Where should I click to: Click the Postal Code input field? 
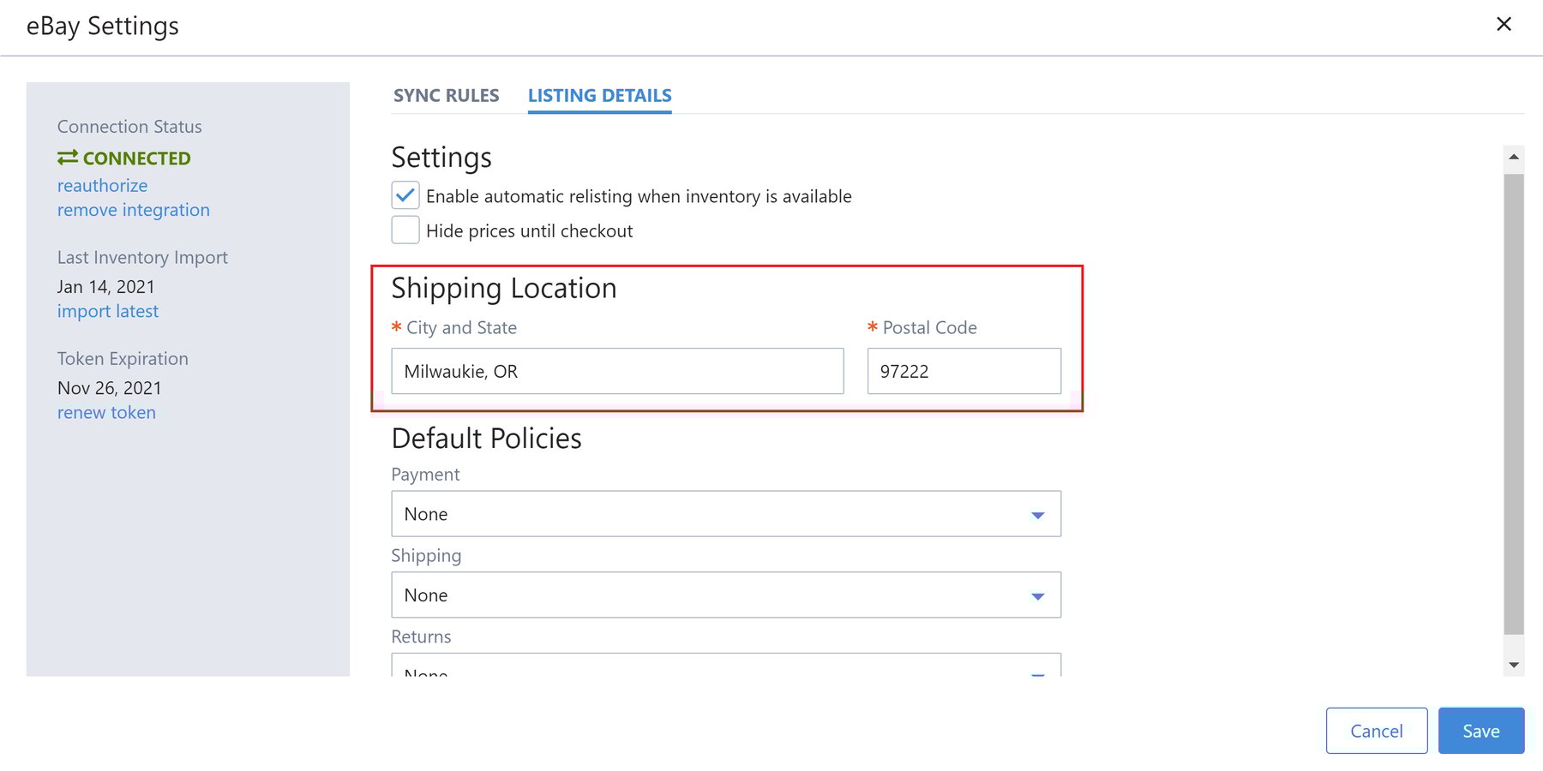click(964, 371)
